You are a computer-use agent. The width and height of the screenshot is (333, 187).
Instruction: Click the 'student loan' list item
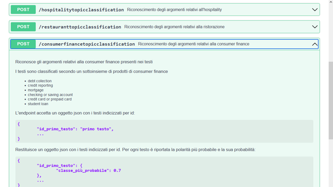coord(38,104)
